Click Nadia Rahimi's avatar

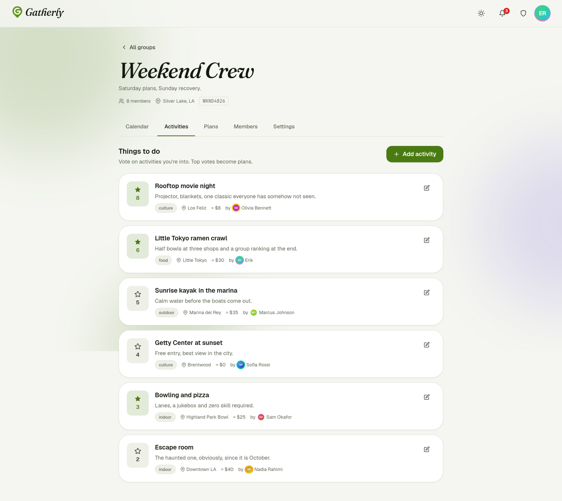click(249, 470)
